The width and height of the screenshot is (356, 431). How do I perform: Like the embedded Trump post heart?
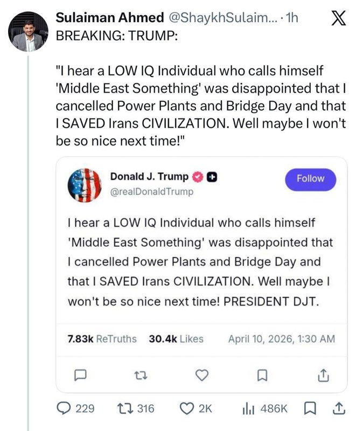(x=202, y=375)
